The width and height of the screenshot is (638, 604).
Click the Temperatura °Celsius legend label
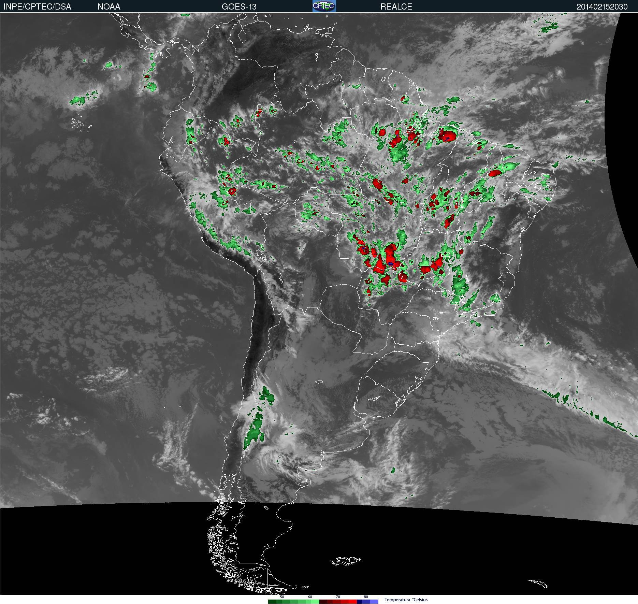(406, 600)
